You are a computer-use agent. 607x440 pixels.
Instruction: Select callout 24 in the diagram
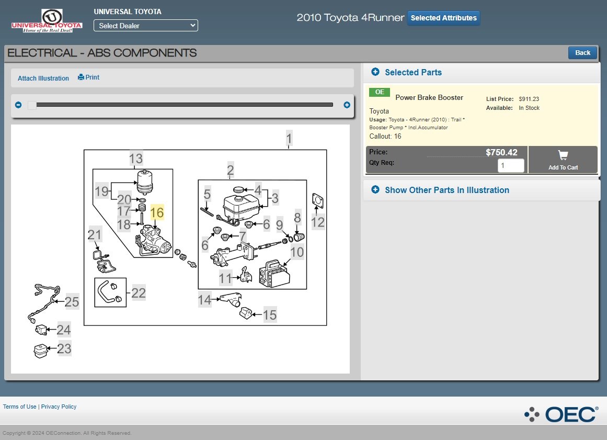(64, 330)
